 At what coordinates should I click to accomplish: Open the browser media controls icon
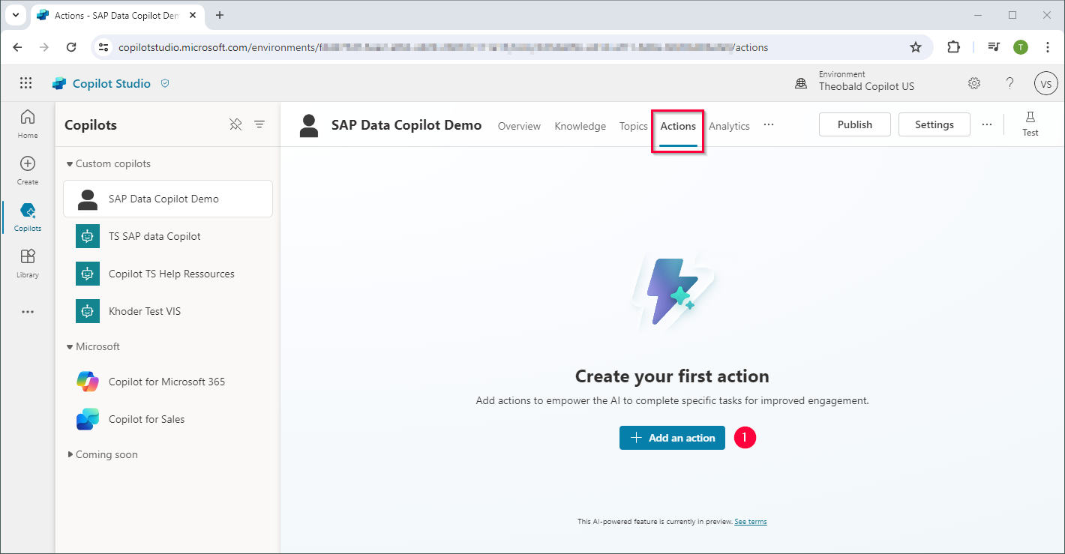tap(994, 47)
